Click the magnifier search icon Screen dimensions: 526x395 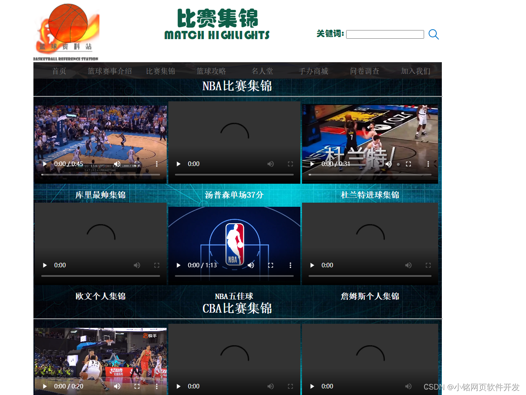click(434, 34)
